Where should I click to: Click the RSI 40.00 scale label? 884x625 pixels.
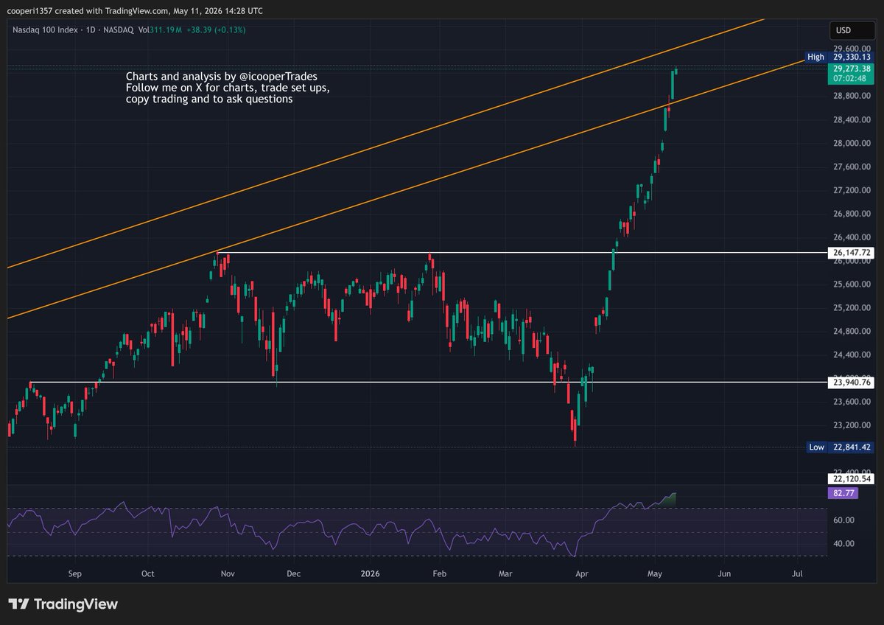(843, 543)
